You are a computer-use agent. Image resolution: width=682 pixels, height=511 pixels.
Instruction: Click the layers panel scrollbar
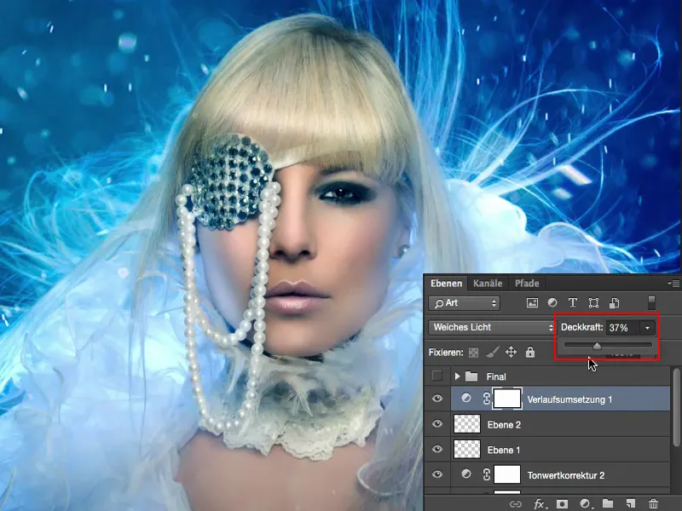676,408
